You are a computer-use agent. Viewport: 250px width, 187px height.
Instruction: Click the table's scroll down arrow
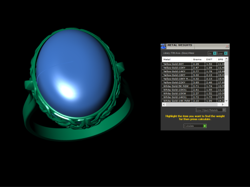[x=227, y=101]
